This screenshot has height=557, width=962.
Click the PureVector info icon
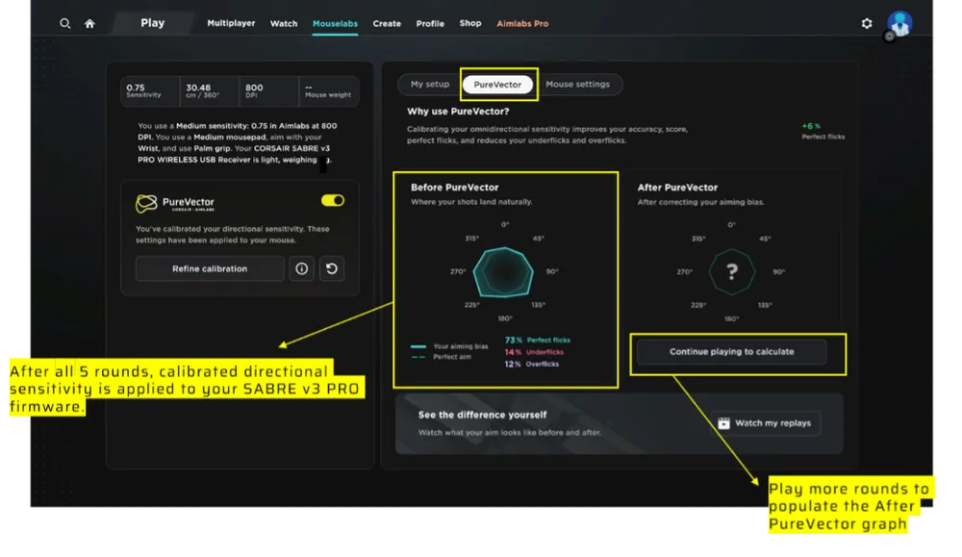coord(301,268)
